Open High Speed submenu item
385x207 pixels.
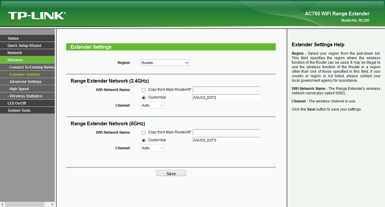click(x=27, y=89)
